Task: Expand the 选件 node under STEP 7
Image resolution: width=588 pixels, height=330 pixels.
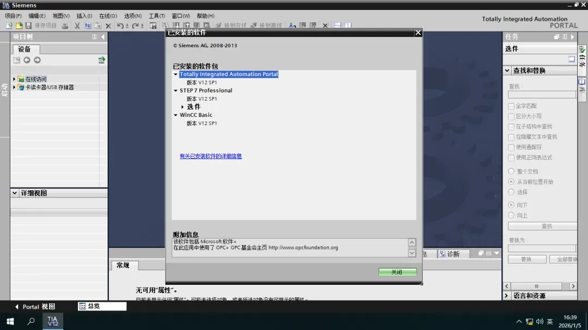Action: click(182, 107)
